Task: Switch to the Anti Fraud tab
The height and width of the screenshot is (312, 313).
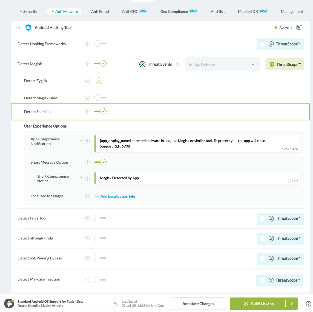Action: (x=100, y=11)
